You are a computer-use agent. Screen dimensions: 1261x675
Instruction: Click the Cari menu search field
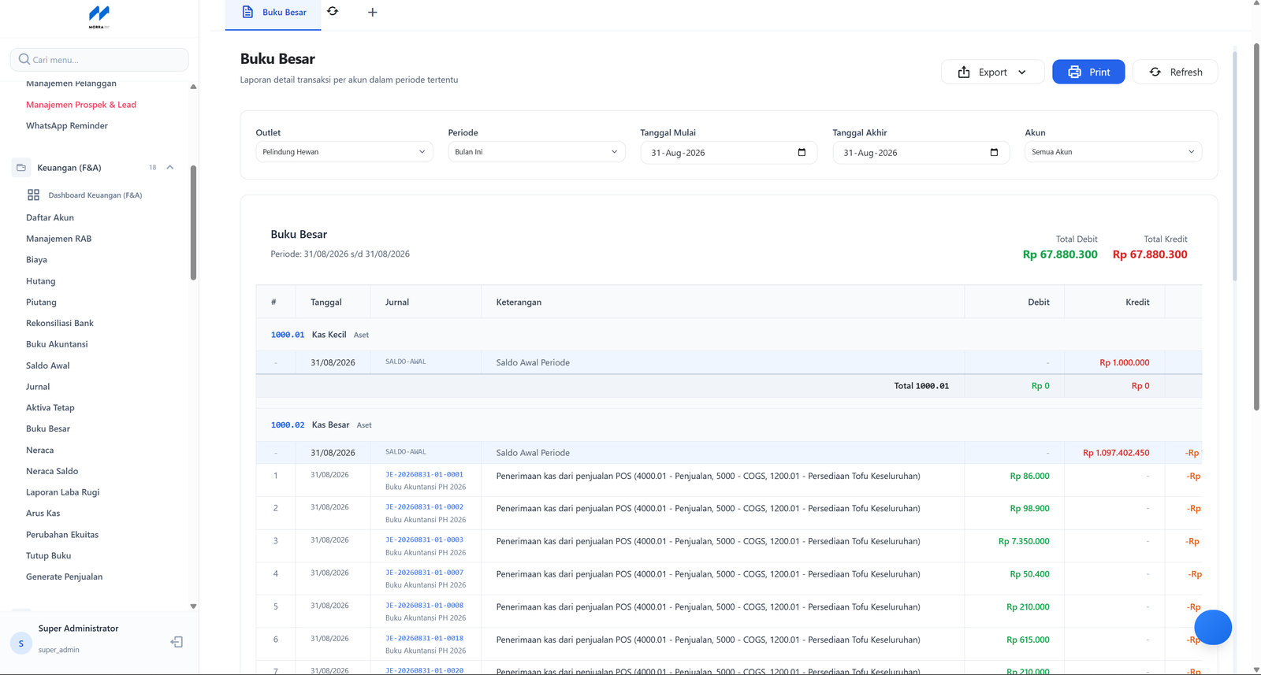[99, 59]
